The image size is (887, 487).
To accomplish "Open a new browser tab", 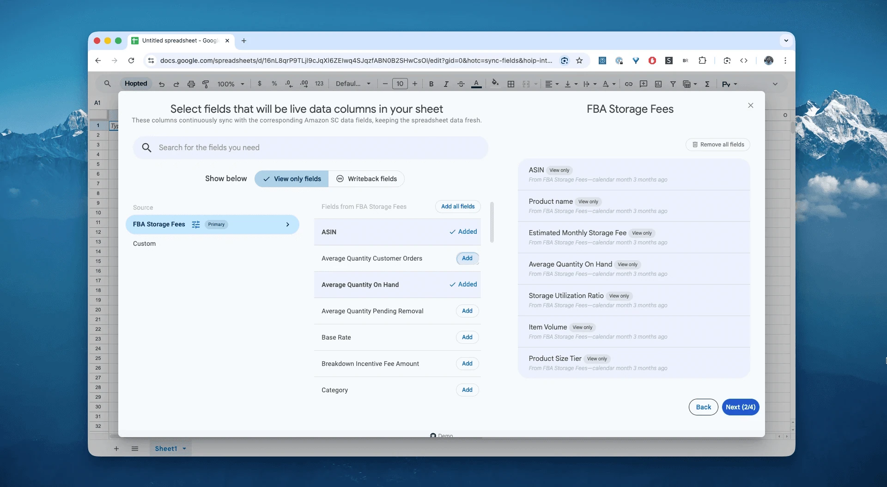I will pos(244,41).
